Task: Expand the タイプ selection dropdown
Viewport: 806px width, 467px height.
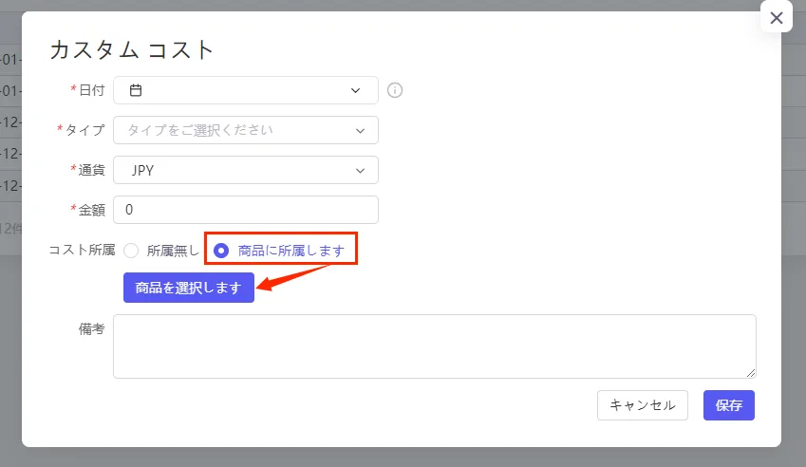Action: (246, 130)
